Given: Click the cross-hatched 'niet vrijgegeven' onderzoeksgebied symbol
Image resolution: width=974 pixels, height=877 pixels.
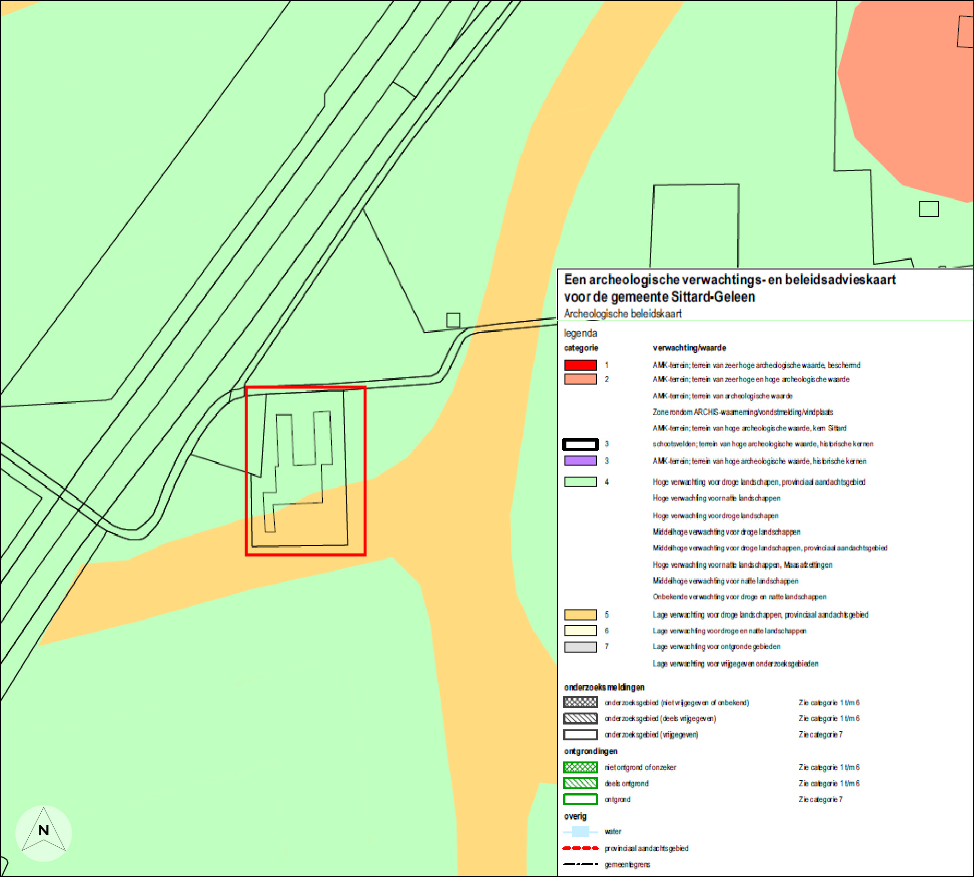Looking at the screenshot, I should [x=580, y=702].
